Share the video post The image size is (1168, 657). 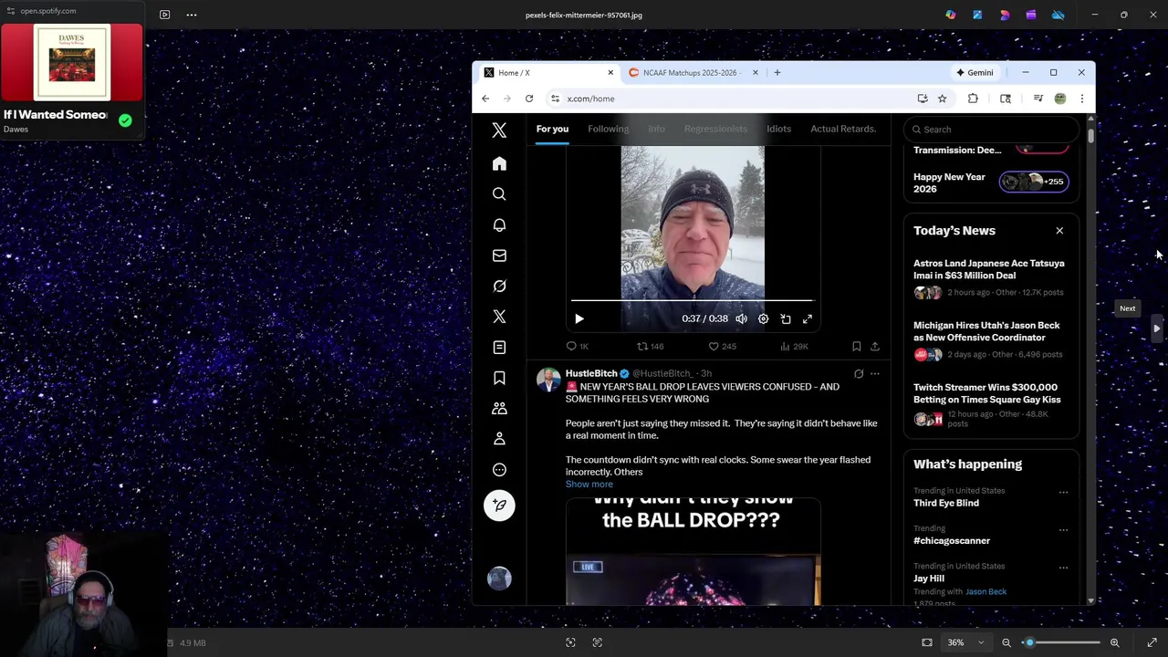[x=875, y=347]
